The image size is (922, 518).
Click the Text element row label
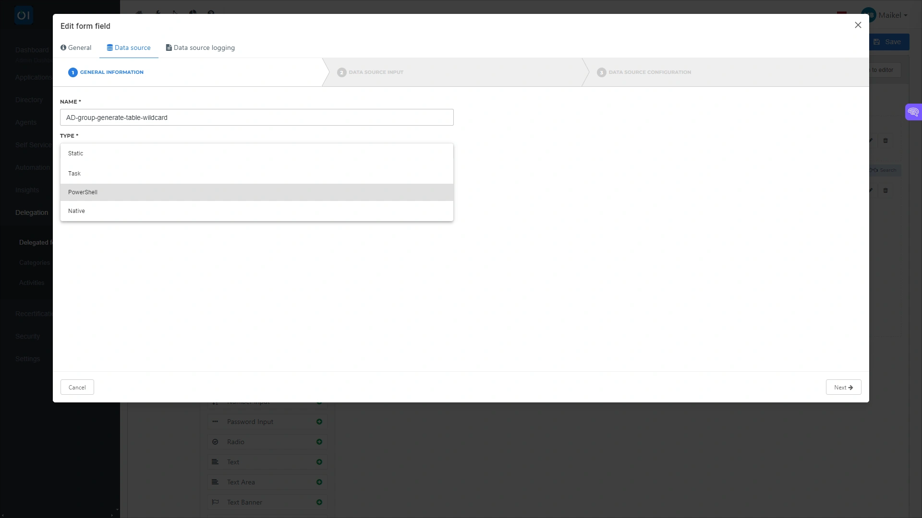pos(233,462)
